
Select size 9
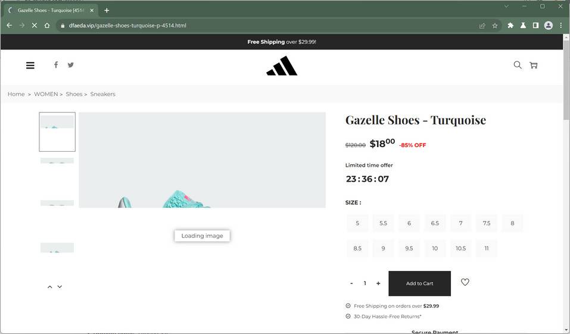click(383, 248)
